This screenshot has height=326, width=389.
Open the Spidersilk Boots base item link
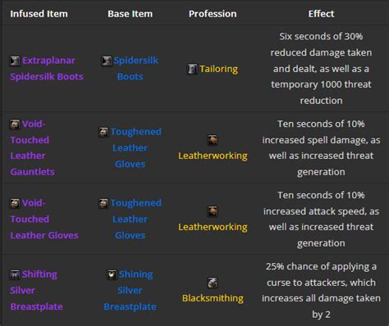(x=130, y=69)
